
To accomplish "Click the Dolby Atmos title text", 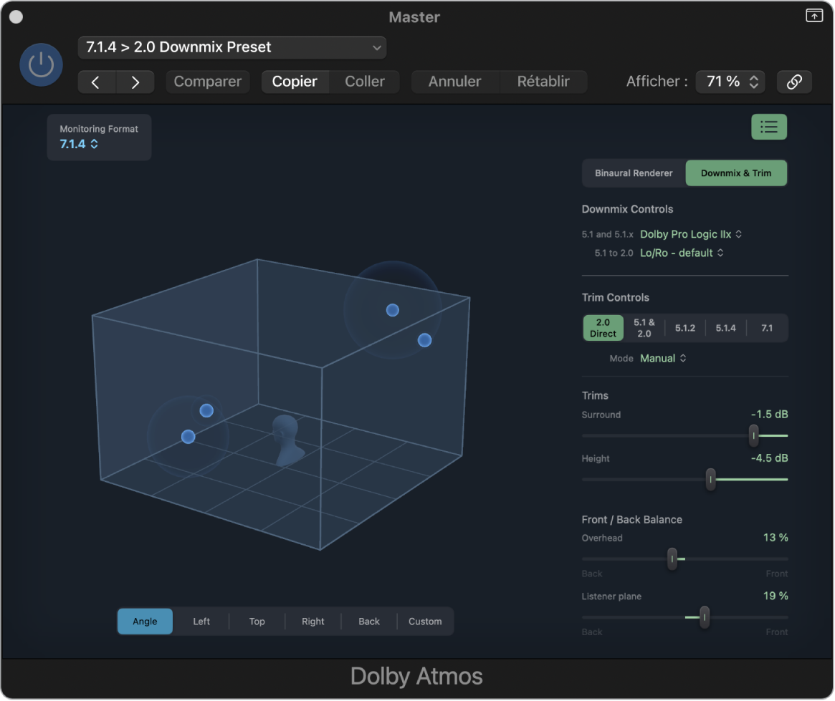I will 416,677.
